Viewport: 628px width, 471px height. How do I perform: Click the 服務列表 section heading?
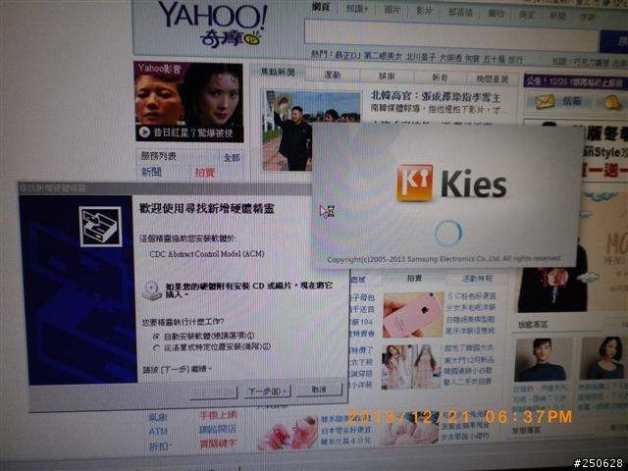[159, 156]
